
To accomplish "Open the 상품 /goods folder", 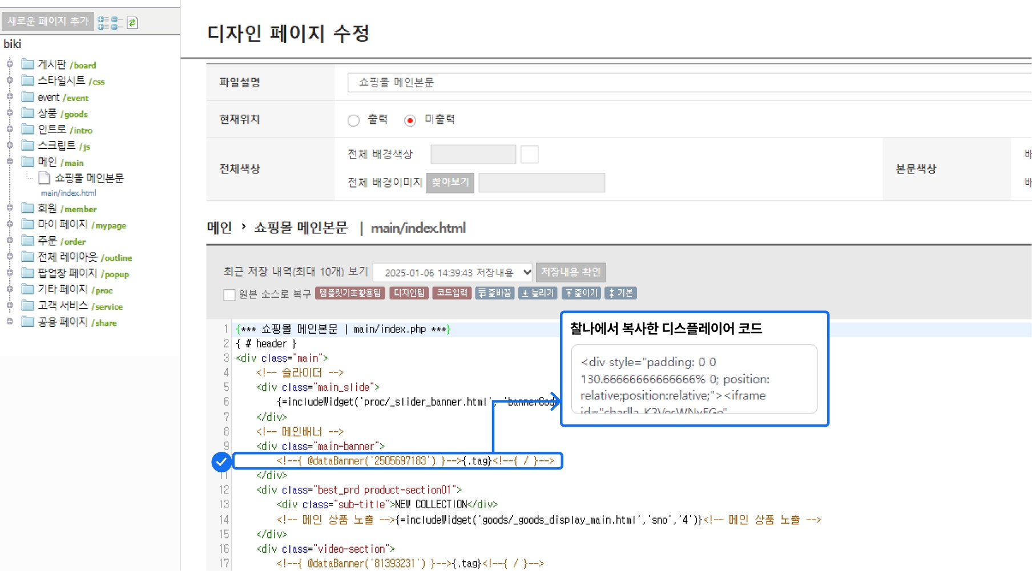I will pyautogui.click(x=62, y=114).
